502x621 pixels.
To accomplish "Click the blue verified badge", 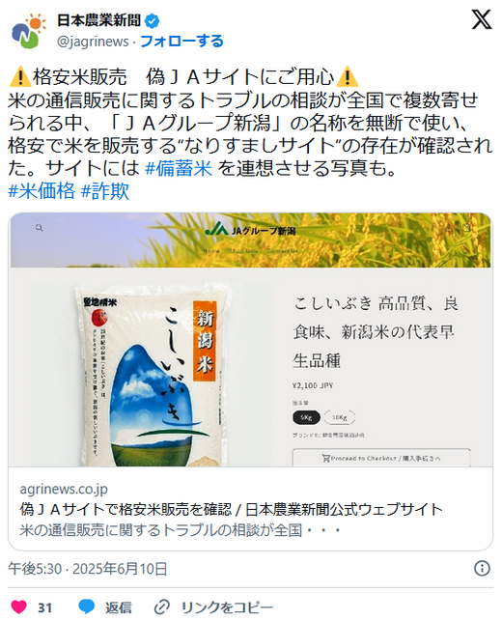I will pos(152,20).
